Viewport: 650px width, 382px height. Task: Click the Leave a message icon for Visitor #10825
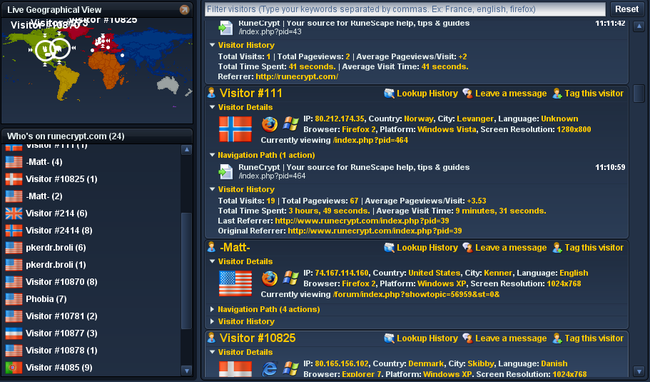coord(467,338)
